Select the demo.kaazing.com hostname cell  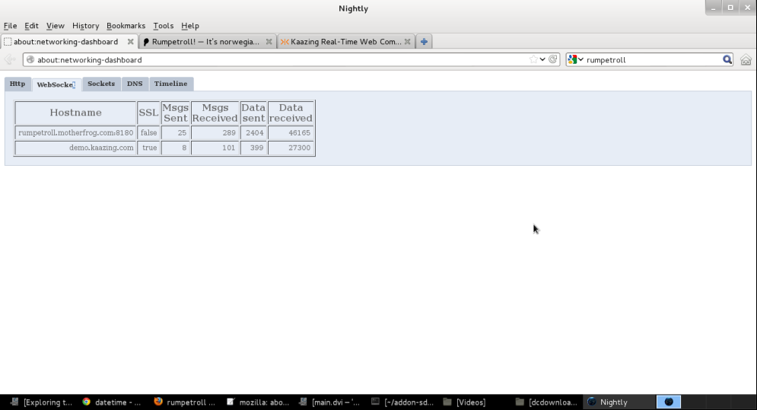coord(76,148)
